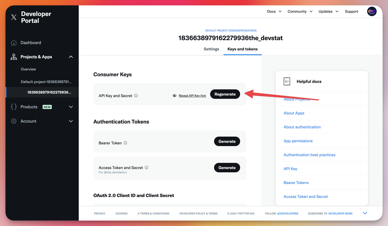Click the Consumer Keys heading
388x226 pixels.
pyautogui.click(x=112, y=74)
